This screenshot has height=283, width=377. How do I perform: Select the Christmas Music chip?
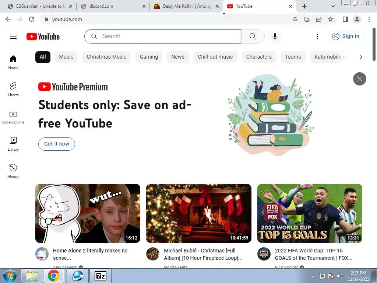(106, 57)
